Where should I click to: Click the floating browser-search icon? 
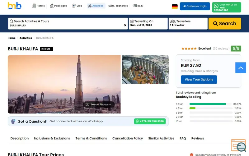pyautogui.click(x=238, y=145)
